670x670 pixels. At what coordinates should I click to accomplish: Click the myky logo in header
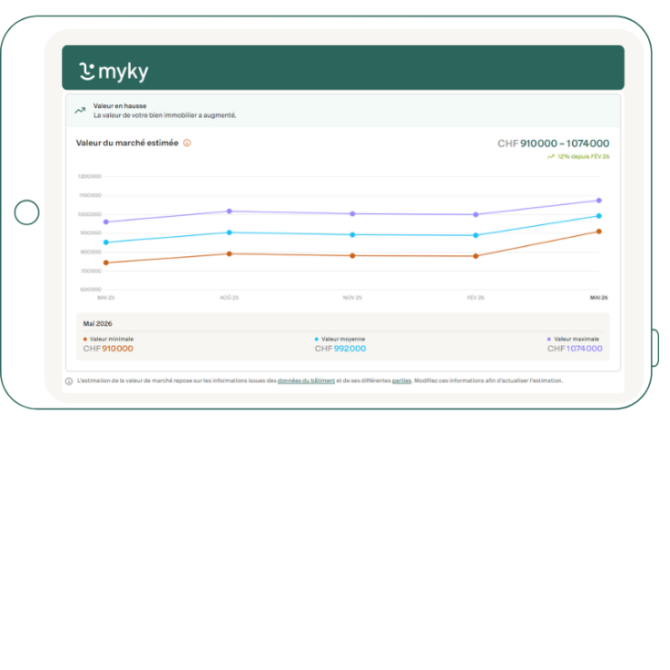point(114,72)
